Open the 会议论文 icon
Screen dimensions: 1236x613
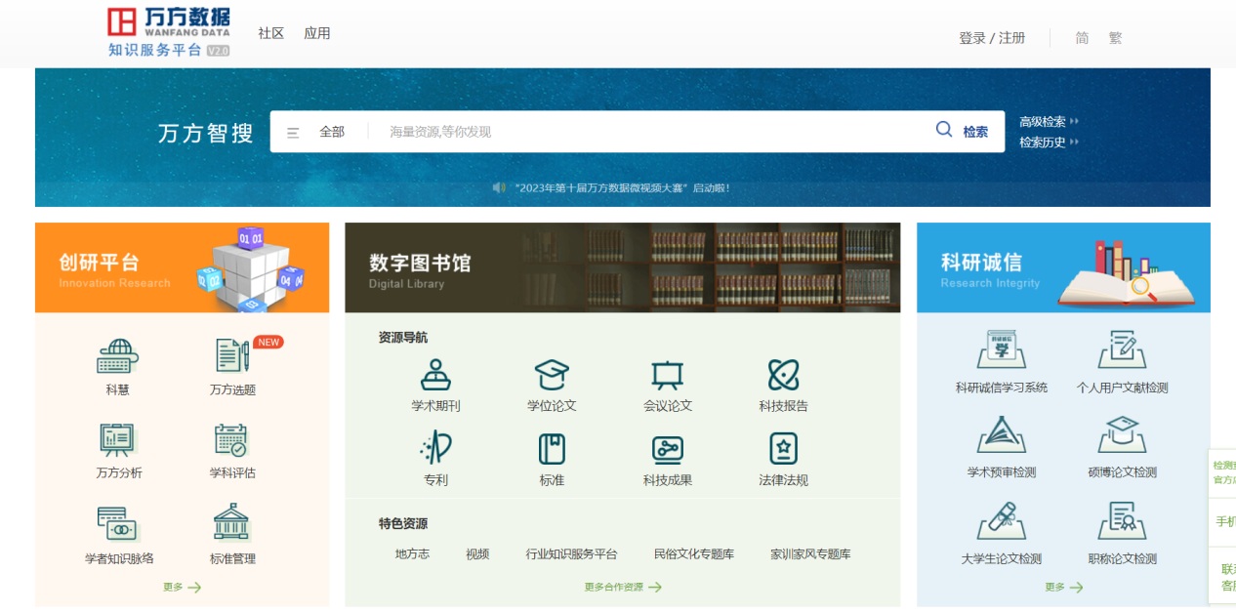(667, 375)
